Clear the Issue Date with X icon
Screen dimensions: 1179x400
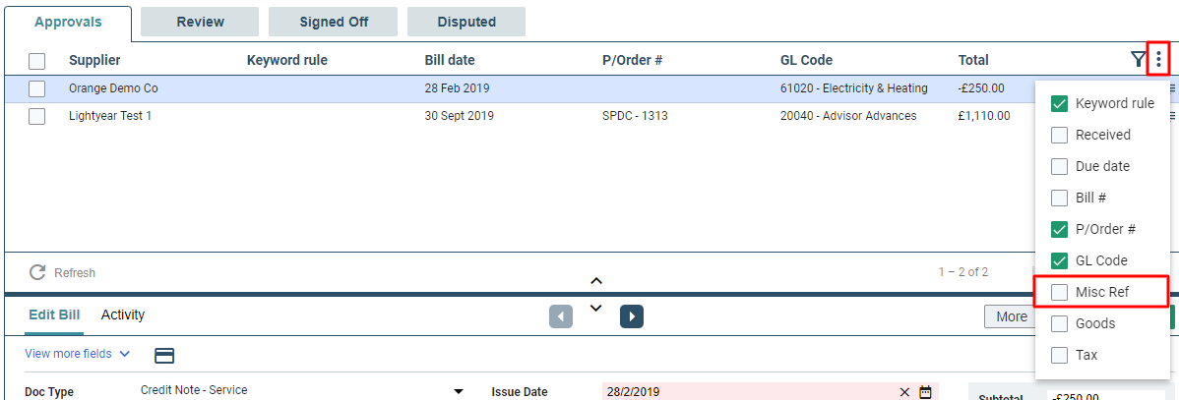coord(904,392)
